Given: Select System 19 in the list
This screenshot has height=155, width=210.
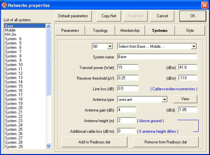Looking at the screenshot, I should pos(25,104).
